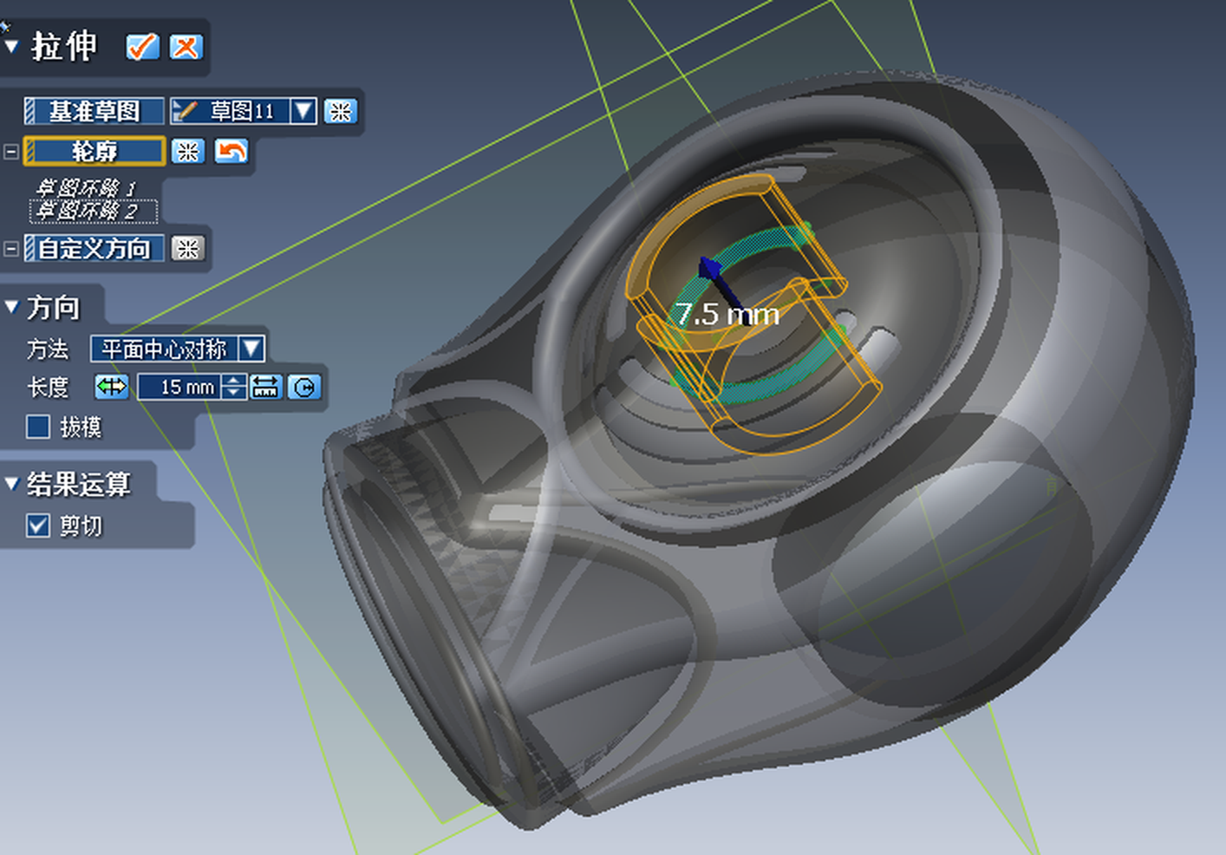
Task: Click the 15 mm length input field
Action: pyautogui.click(x=180, y=387)
